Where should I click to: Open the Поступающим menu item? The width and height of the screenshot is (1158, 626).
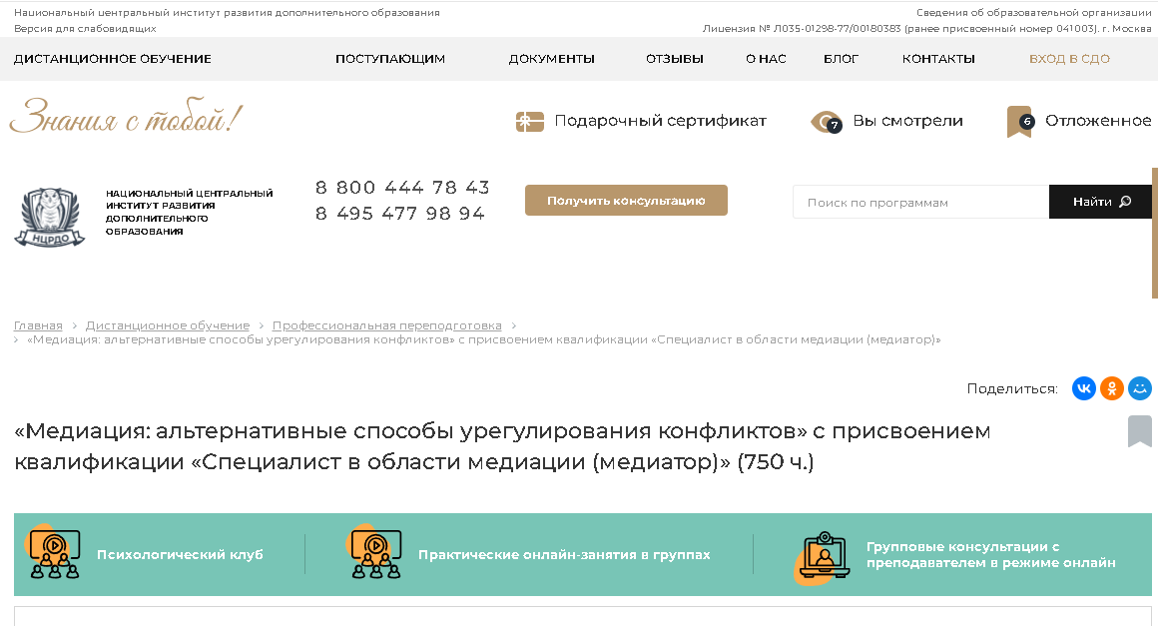click(x=390, y=59)
